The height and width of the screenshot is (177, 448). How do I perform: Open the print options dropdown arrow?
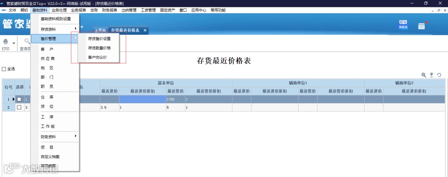[x=13, y=43]
